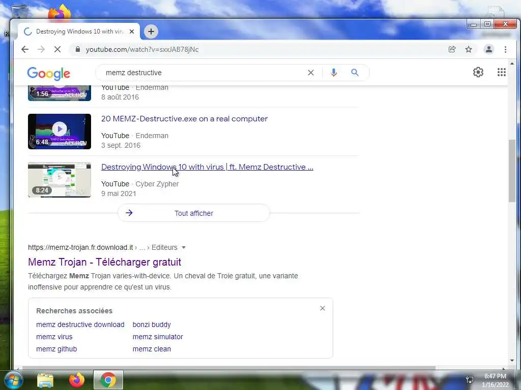Close the Recherches associées box

[x=322, y=308]
